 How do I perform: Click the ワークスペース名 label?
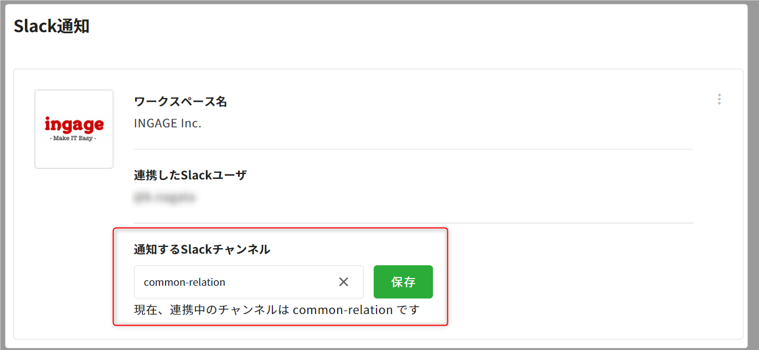click(180, 102)
